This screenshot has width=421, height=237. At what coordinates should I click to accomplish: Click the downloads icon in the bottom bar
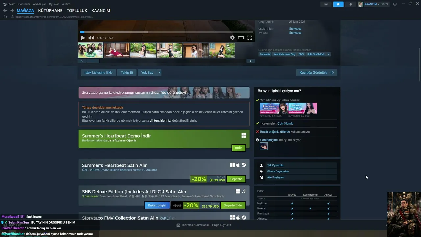(x=178, y=225)
